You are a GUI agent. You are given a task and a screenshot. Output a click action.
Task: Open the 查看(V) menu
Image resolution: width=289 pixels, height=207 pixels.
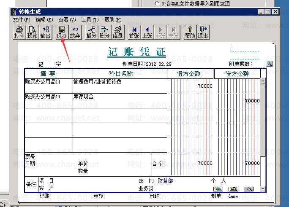(x=67, y=20)
